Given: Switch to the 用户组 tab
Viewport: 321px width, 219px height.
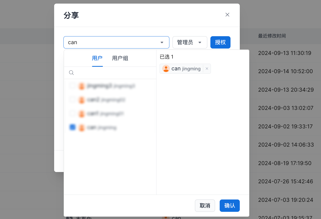Looking at the screenshot, I should point(120,58).
